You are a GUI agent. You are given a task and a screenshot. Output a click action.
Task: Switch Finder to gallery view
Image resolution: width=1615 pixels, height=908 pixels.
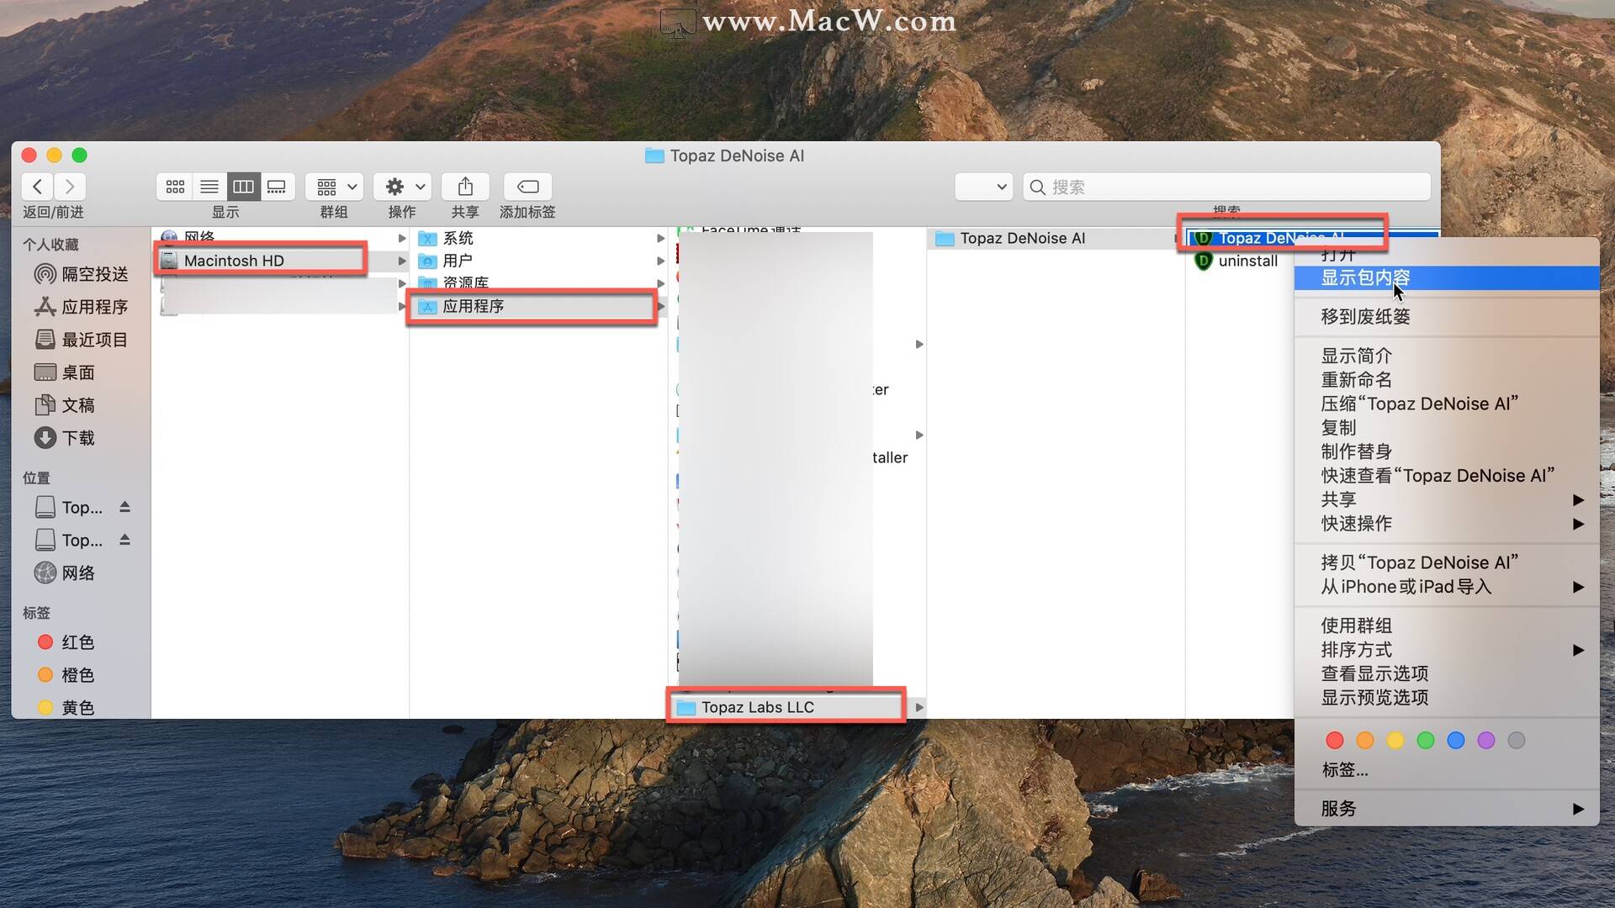[277, 187]
